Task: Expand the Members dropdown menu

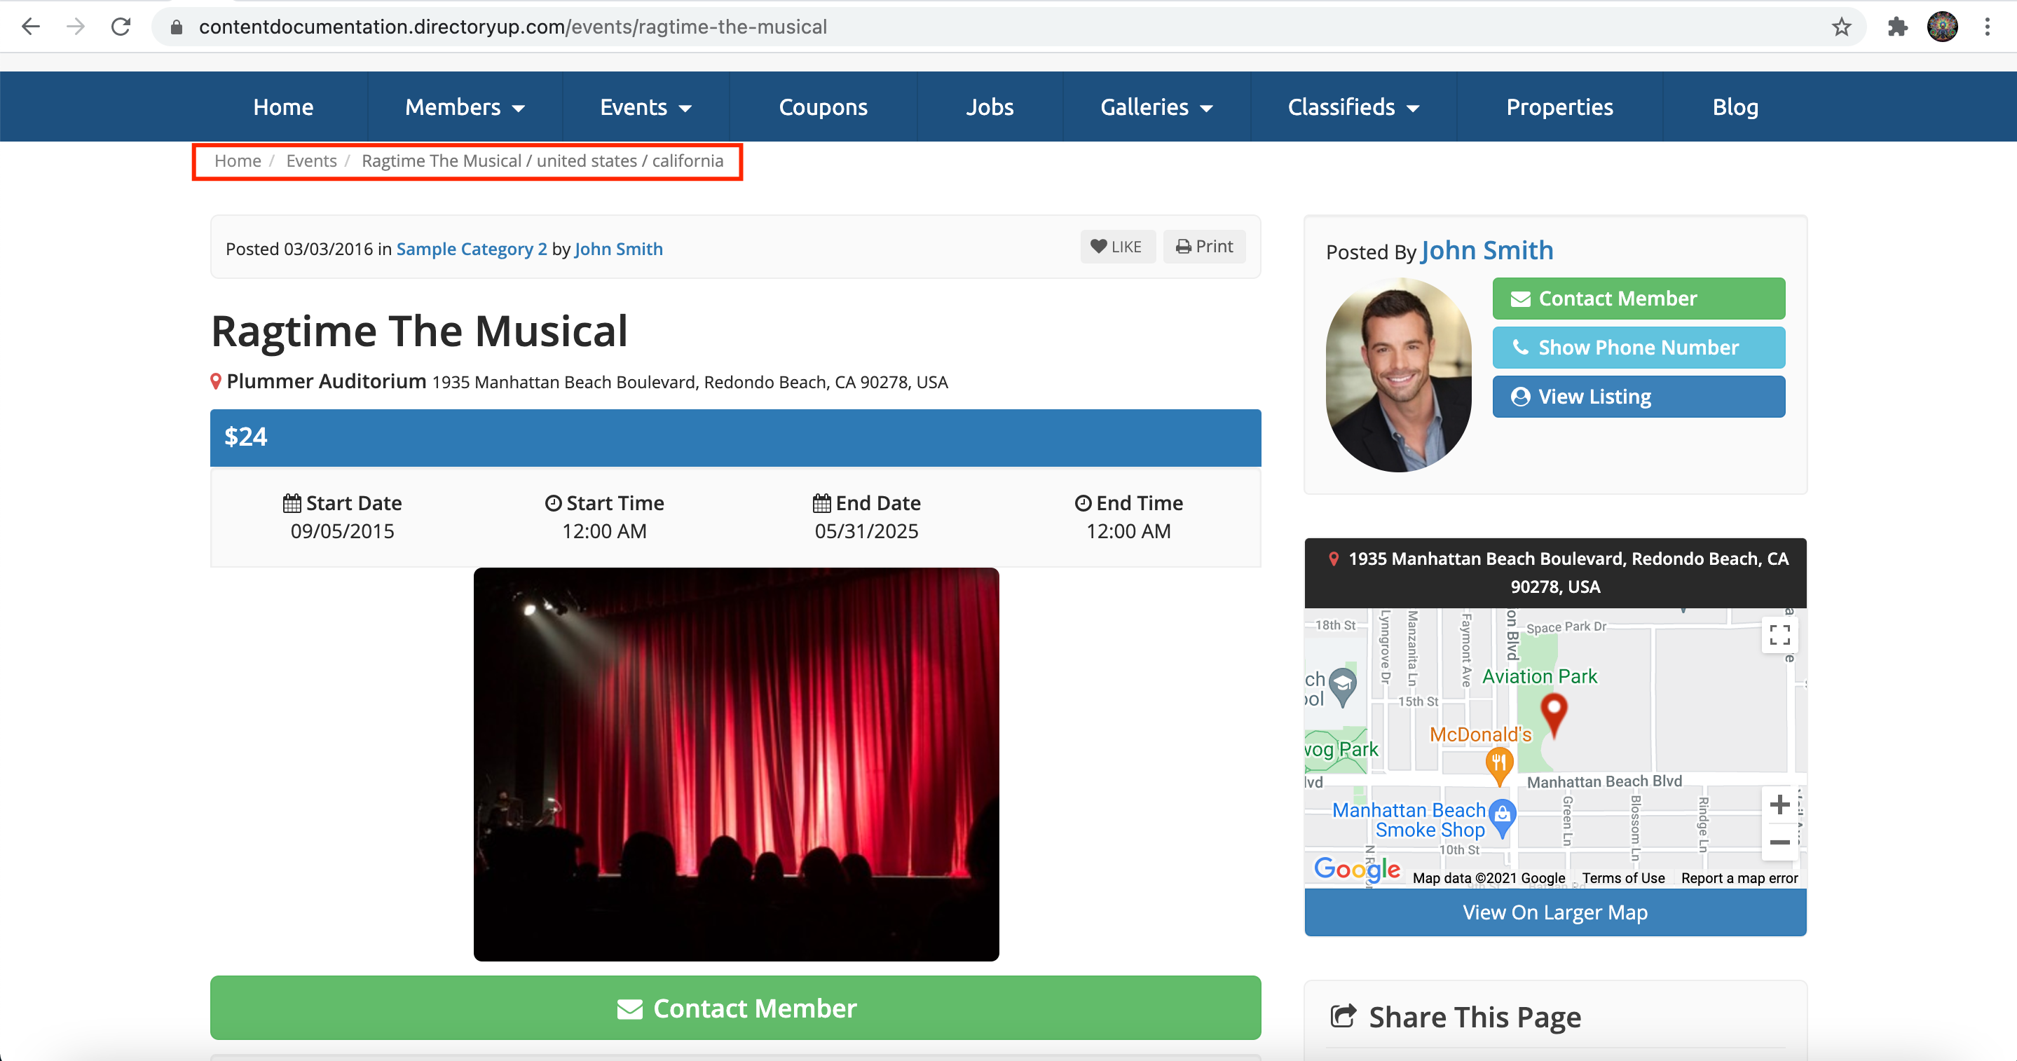Action: coord(465,107)
